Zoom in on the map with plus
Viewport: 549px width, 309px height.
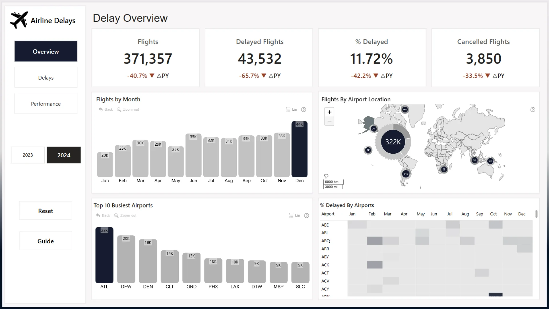coord(329,112)
